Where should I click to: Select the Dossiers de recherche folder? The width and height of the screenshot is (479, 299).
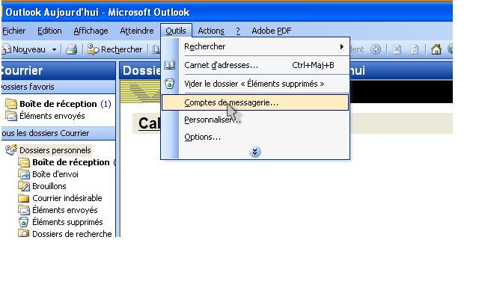72,234
